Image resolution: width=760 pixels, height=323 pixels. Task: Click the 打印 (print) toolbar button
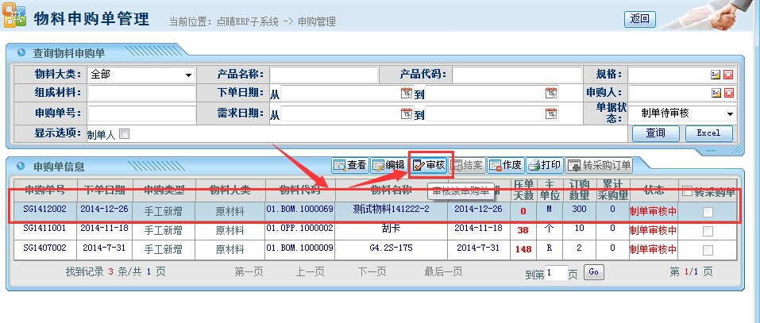(545, 165)
